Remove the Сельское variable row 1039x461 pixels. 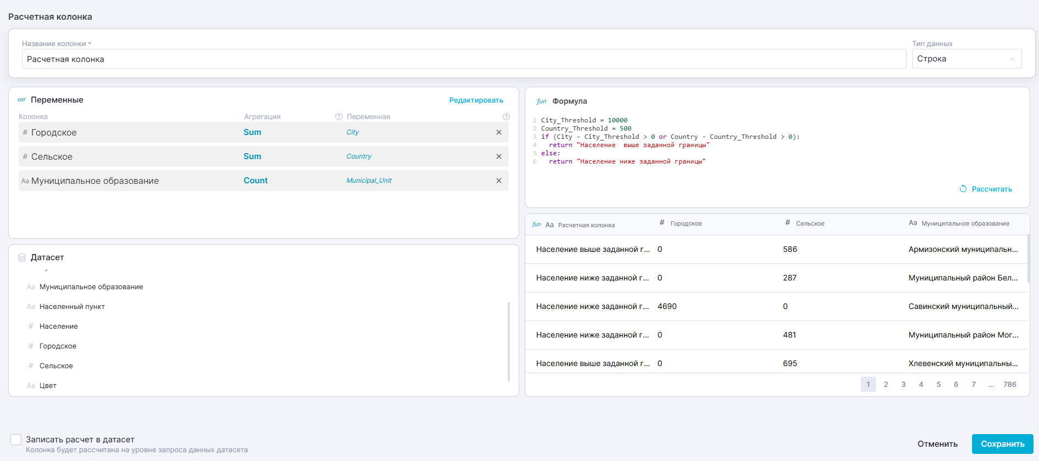[x=498, y=156]
